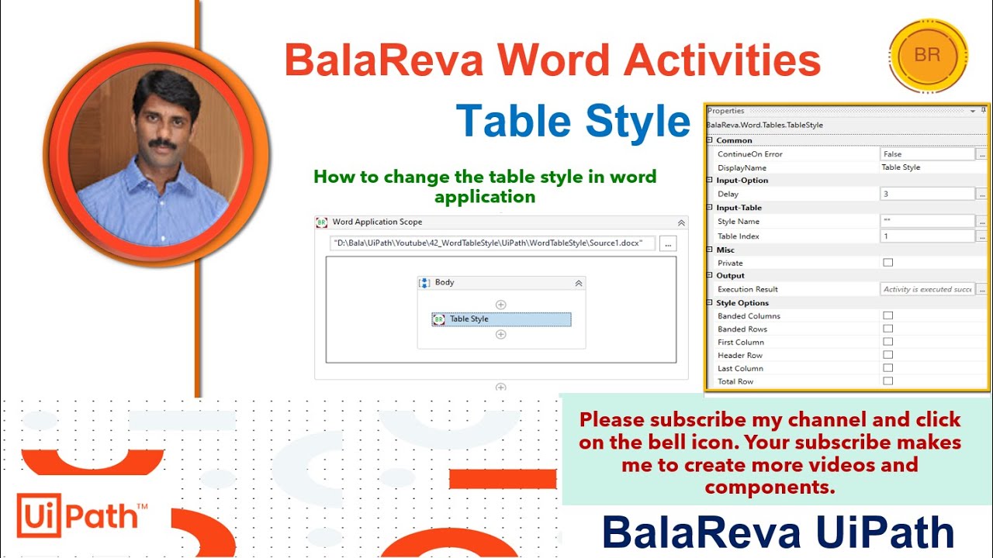This screenshot has width=993, height=558.
Task: Open expression editor for Delay
Action: pos(981,194)
